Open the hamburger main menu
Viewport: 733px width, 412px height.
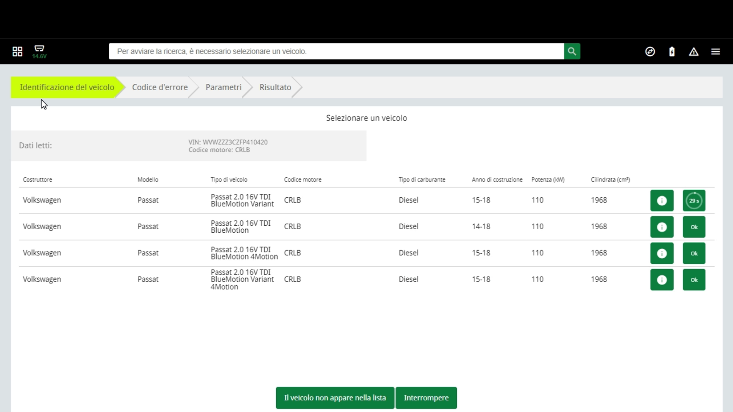coord(715,51)
